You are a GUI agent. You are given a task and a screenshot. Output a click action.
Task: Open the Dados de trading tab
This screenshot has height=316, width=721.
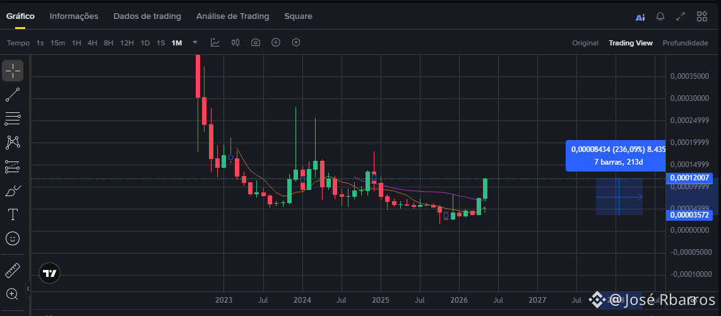[x=147, y=16]
